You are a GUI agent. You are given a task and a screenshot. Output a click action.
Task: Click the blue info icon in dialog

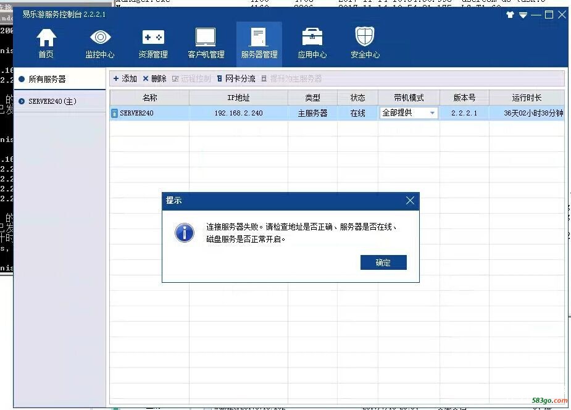(185, 233)
